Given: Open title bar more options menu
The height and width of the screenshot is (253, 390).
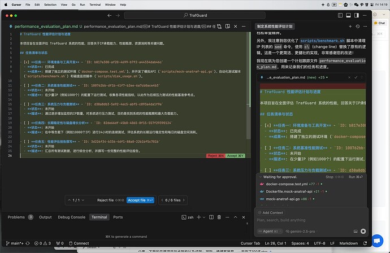Looking at the screenshot, I should (365, 15).
